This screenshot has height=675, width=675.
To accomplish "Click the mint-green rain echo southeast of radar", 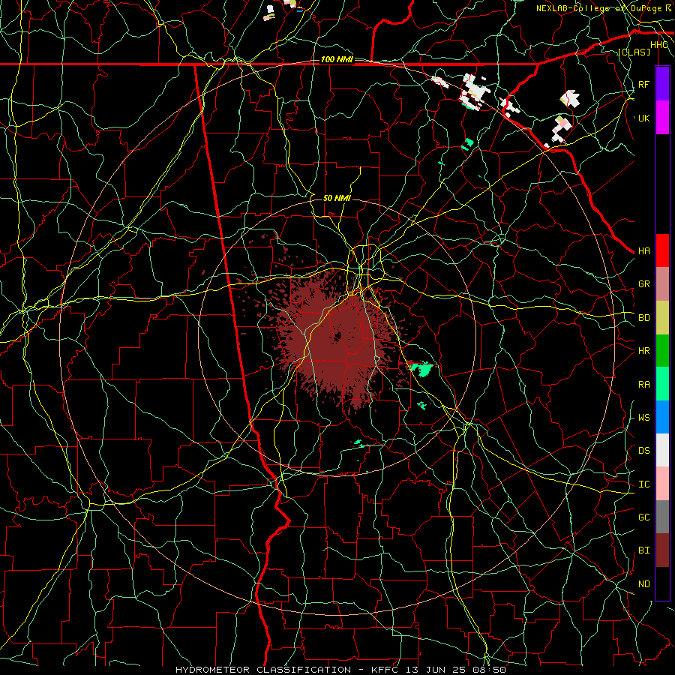I will click(x=421, y=369).
